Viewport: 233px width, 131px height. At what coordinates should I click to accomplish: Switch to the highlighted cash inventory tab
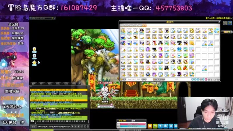tap(144, 26)
